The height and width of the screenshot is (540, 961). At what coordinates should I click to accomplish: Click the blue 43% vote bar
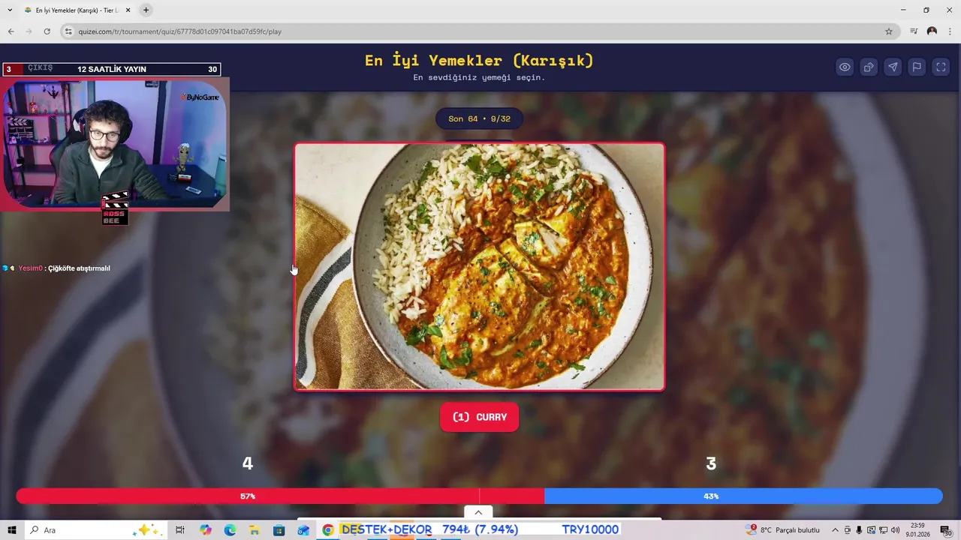point(743,496)
